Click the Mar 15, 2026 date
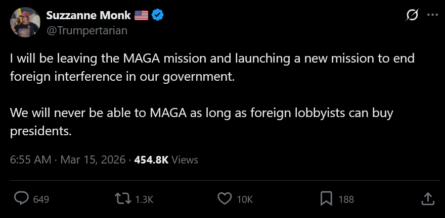Screen dimensions: 445x218 93,160
